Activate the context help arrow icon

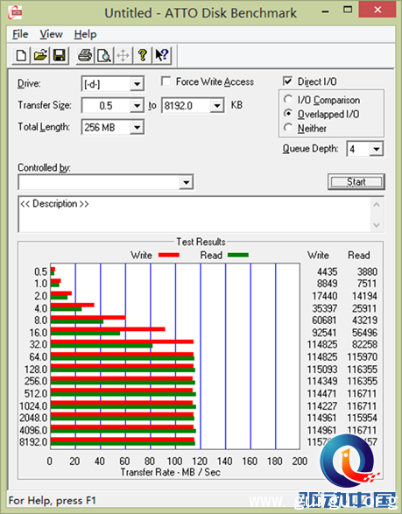[162, 55]
